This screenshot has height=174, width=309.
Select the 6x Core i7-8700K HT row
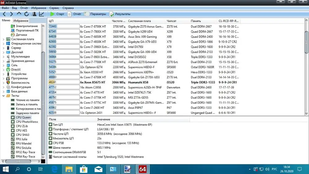pos(144,26)
